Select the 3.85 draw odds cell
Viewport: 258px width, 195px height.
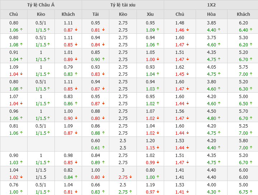(x=211, y=23)
